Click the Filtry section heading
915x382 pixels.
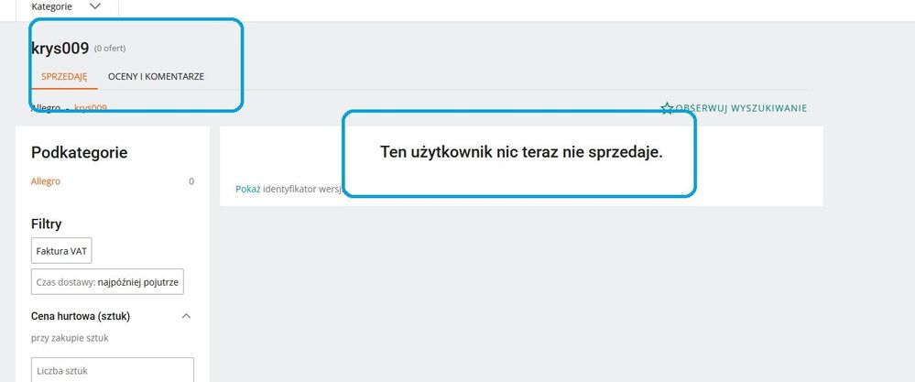point(46,223)
